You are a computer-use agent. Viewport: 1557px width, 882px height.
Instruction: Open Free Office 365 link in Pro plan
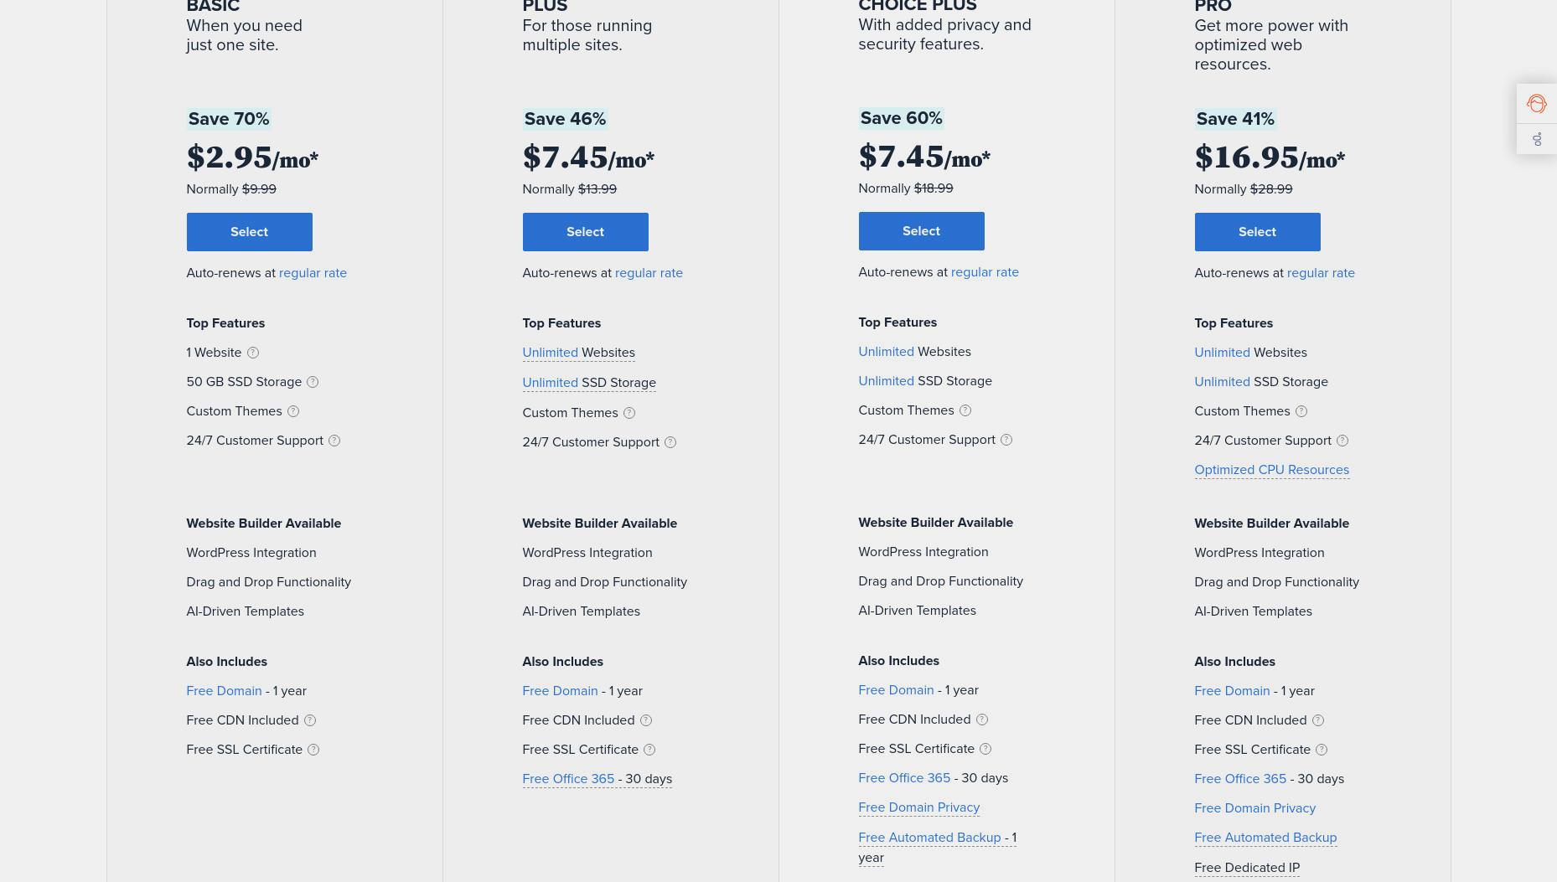pyautogui.click(x=1240, y=779)
